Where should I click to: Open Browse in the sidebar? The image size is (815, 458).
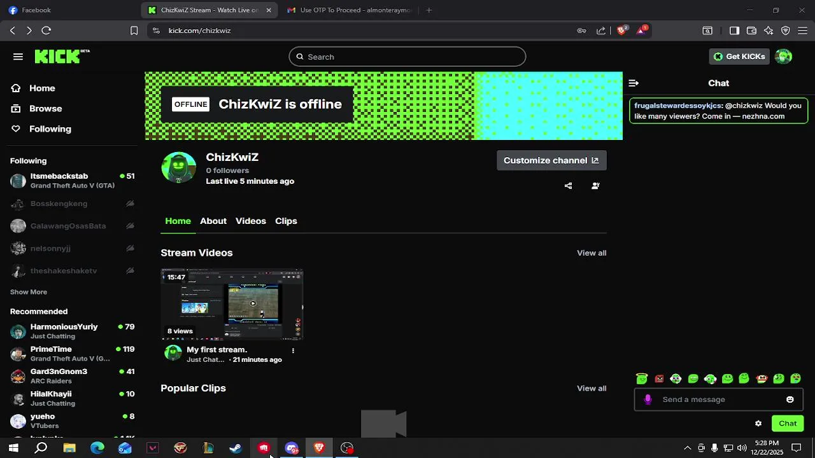[x=45, y=109]
